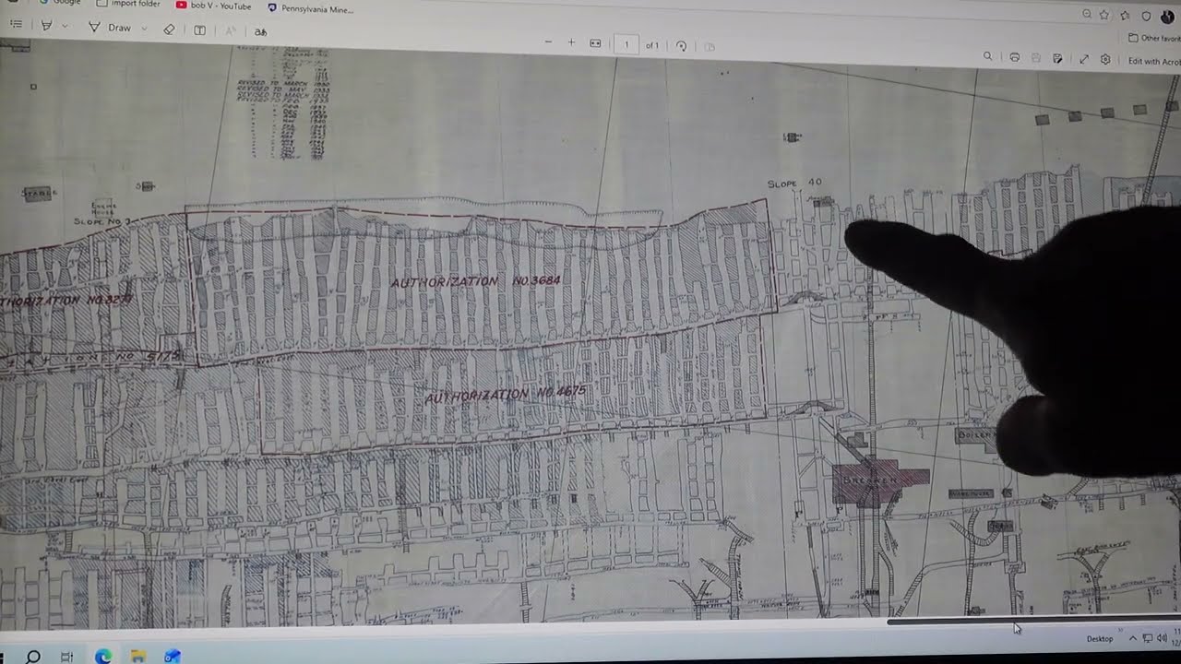Expand the Draw pen options dropdown

(145, 29)
